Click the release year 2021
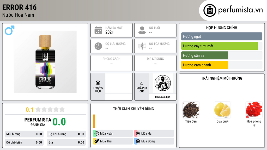This screenshot has height=150, width=267. (x=109, y=32)
